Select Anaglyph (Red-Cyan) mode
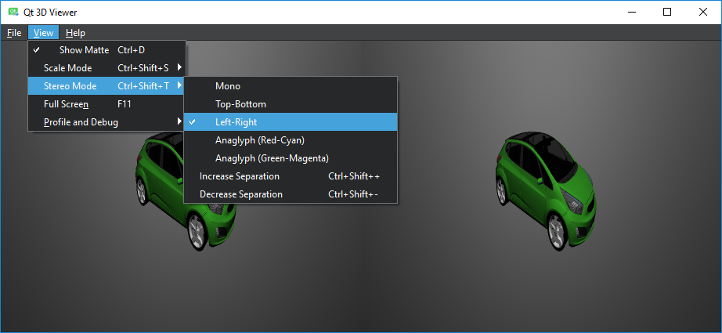The height and width of the screenshot is (333, 722). coord(259,140)
